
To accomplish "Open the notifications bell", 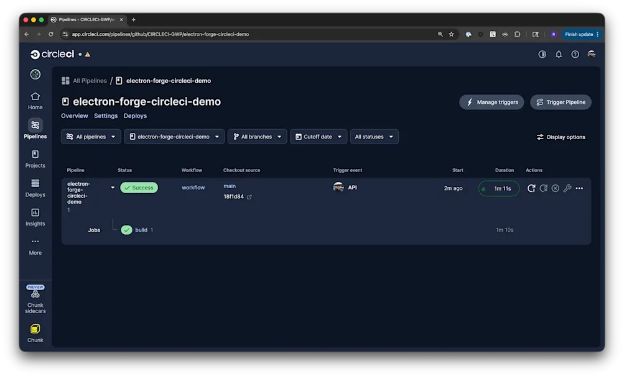I will pos(559,54).
